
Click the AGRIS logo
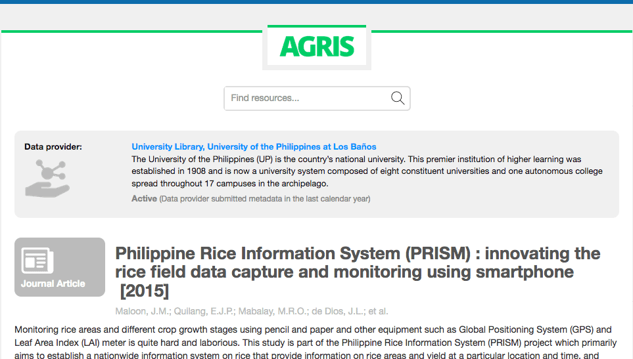pos(317,47)
